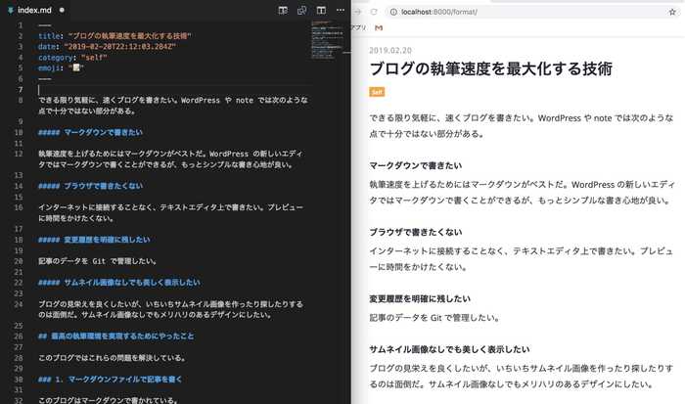Click editor heading ##### マークダウンで書きたい

coord(90,132)
